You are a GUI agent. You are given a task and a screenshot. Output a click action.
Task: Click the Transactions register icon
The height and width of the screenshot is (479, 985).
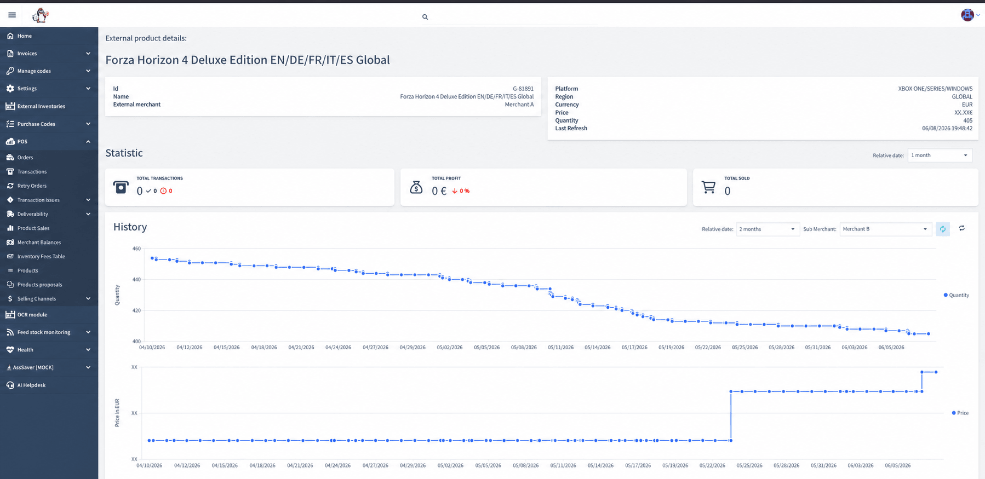pyautogui.click(x=10, y=171)
